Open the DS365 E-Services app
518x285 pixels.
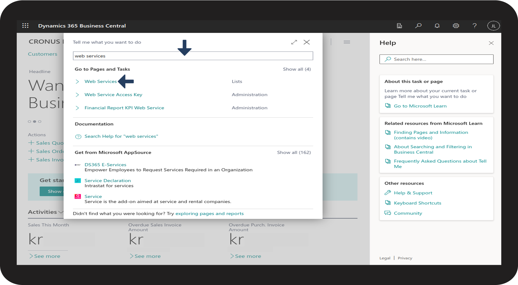105,165
